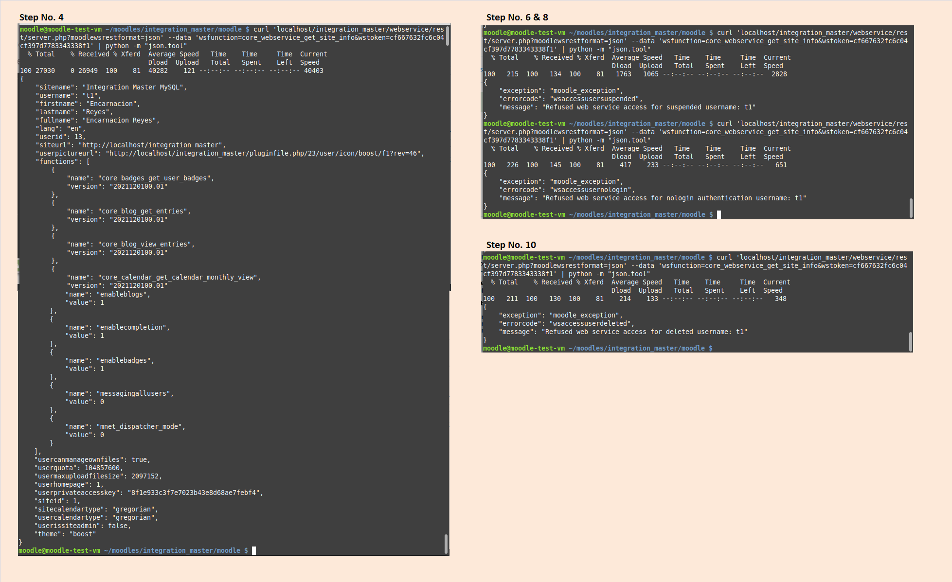This screenshot has height=582, width=952.
Task: Click the block cursor in the Step 6 & 8 terminal
Action: (719, 215)
